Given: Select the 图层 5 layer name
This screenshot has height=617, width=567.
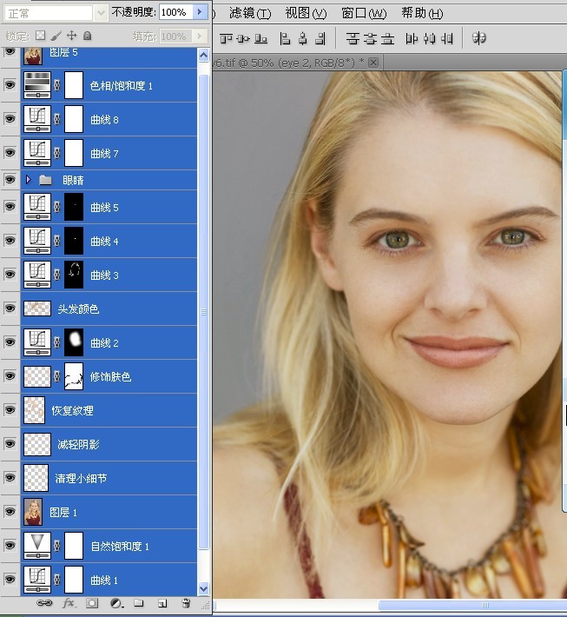Looking at the screenshot, I should tap(63, 52).
